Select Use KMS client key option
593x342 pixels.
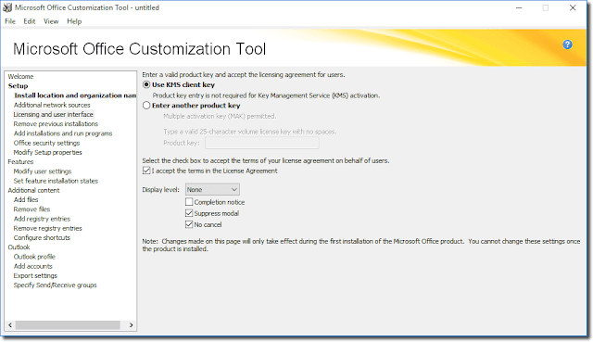[146, 84]
